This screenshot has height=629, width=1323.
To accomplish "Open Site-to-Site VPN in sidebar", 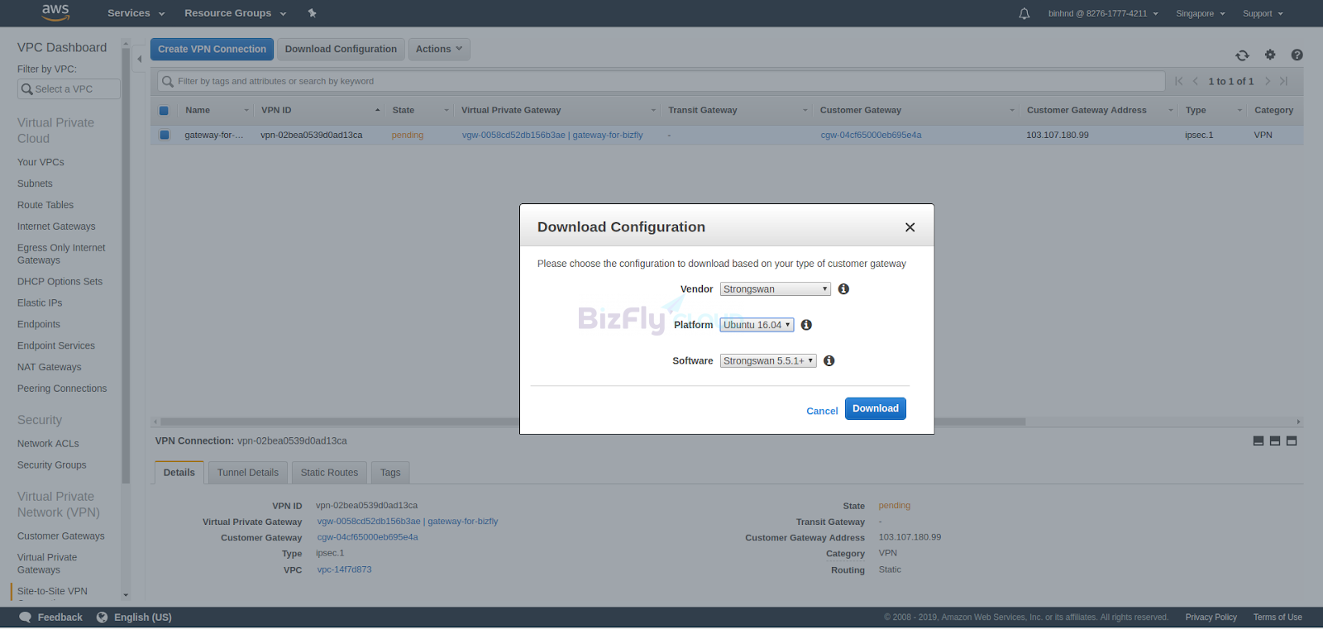I will [x=52, y=591].
